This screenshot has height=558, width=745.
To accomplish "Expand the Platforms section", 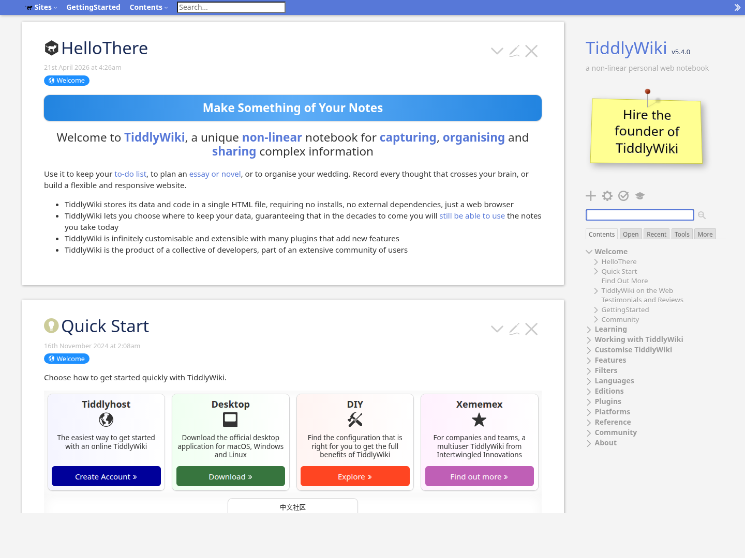I will coord(589,412).
